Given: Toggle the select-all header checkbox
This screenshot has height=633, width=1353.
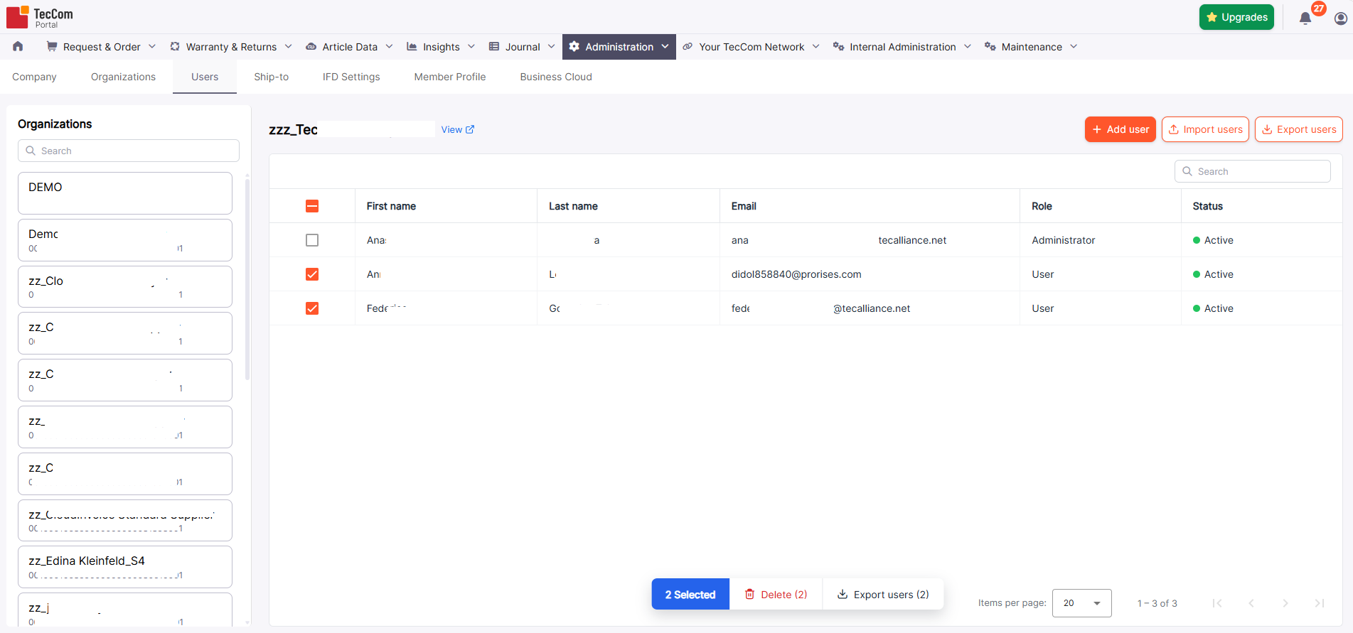Looking at the screenshot, I should (312, 206).
